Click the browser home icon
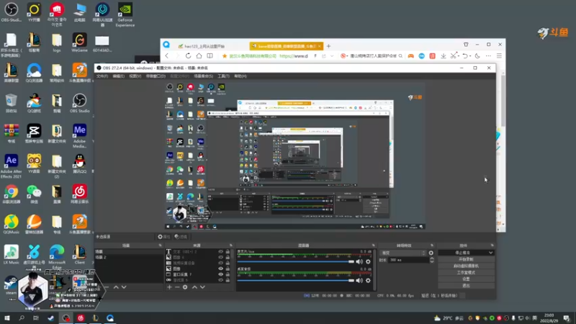Image resolution: width=576 pixels, height=324 pixels. (x=199, y=56)
